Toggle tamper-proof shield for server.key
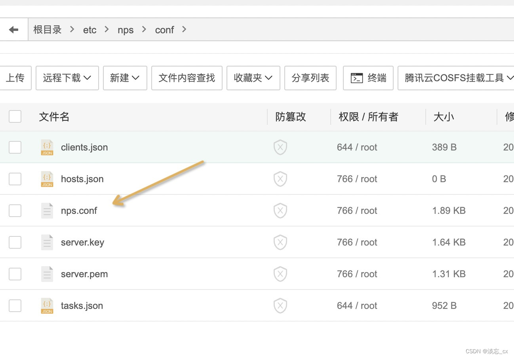514x358 pixels. (x=280, y=242)
